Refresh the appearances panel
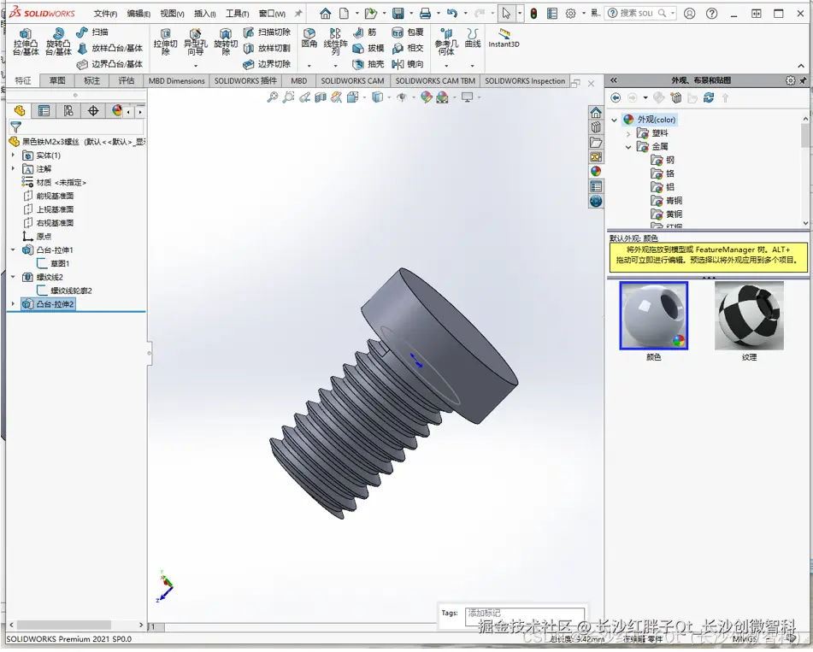The image size is (813, 652). tap(709, 98)
